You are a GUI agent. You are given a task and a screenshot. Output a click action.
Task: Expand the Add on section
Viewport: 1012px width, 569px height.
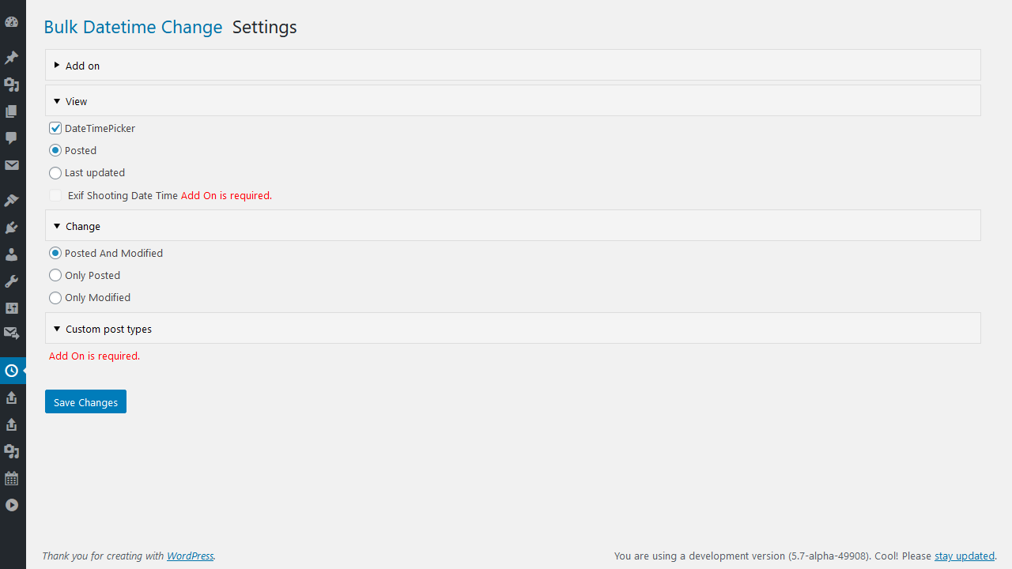click(x=513, y=66)
